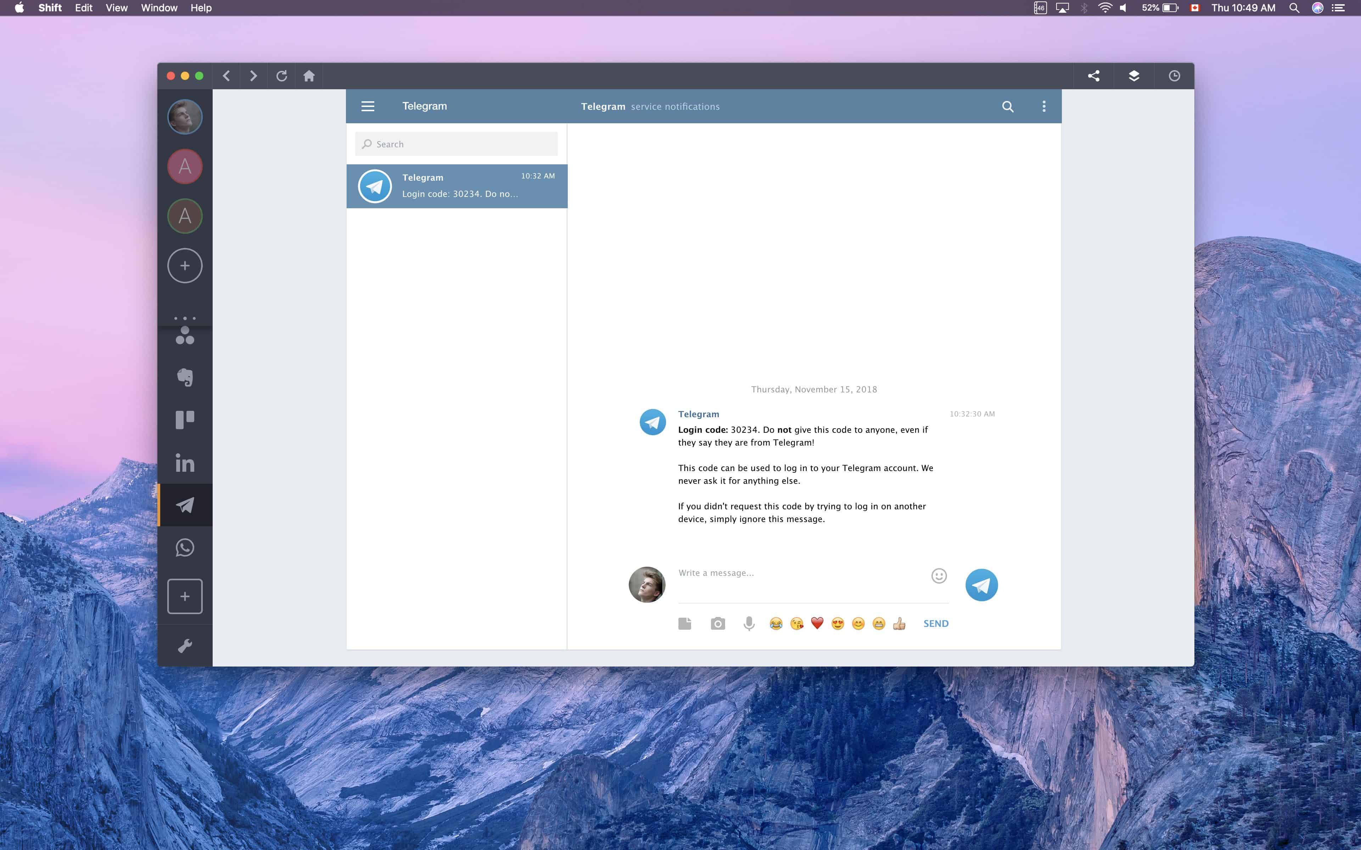Screen dimensions: 1361x850
Task: Record voice with the microphone icon
Action: (x=749, y=623)
